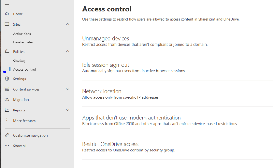Image resolution: width=273 pixels, height=168 pixels.
Task: Select Show all in navigation
Action: coord(19,146)
